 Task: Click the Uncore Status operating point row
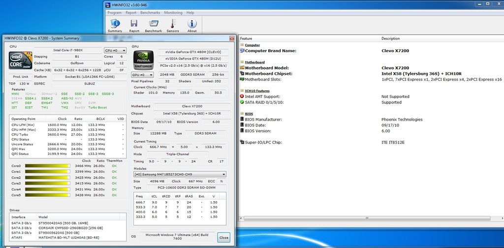point(68,144)
